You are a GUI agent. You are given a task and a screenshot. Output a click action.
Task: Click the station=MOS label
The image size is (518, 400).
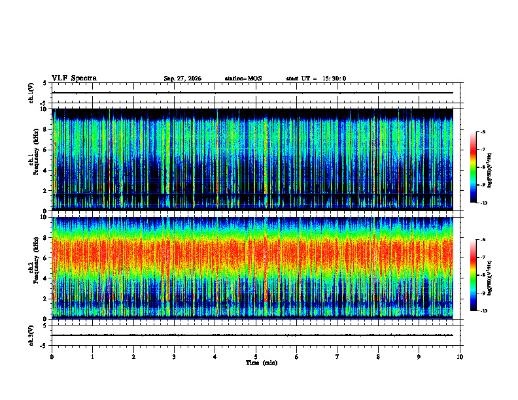[x=243, y=78]
